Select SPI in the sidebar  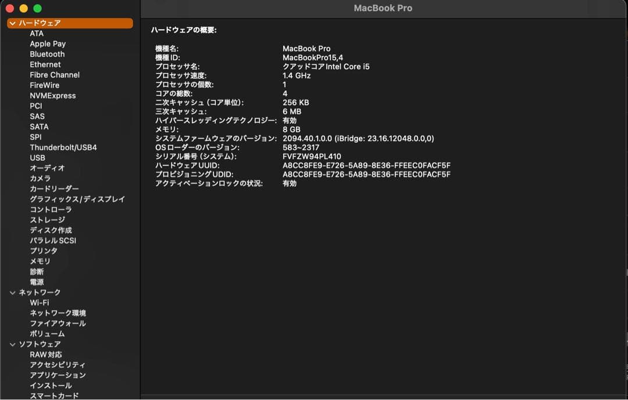point(35,137)
